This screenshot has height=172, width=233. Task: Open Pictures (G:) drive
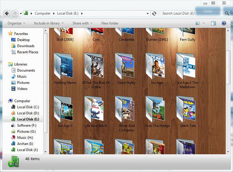pyautogui.click(x=26, y=131)
